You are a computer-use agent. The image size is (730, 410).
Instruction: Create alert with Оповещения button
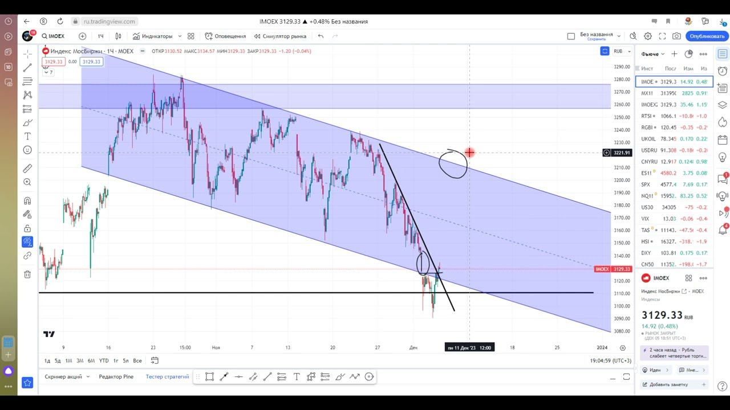pos(225,36)
